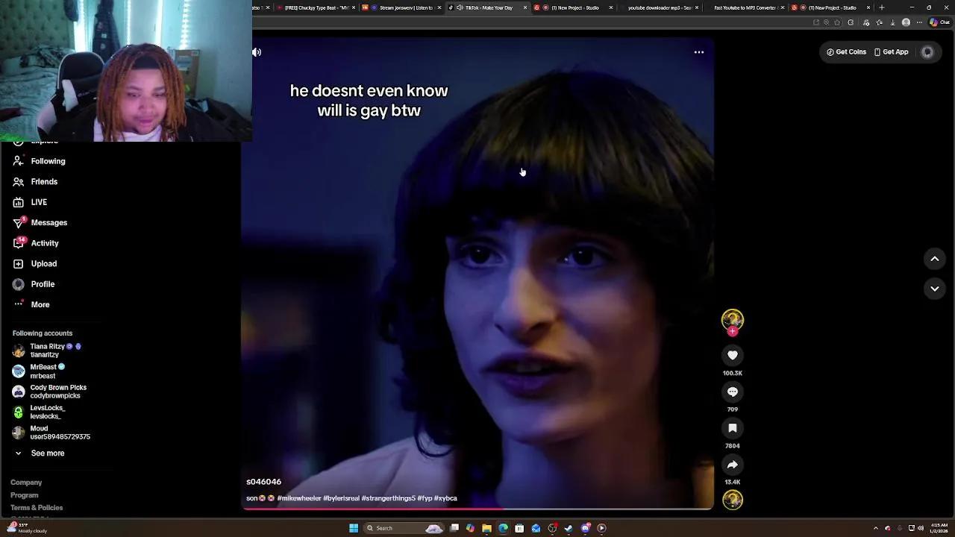Open the Windows Start menu
955x537 pixels.
pyautogui.click(x=354, y=528)
